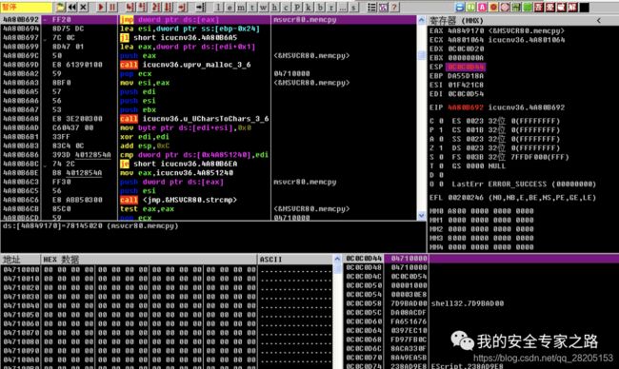The width and height of the screenshot is (619, 369).
Task: Select the call <jmp.&MSVCR80.strcmp> instruction
Action: pyautogui.click(x=178, y=200)
